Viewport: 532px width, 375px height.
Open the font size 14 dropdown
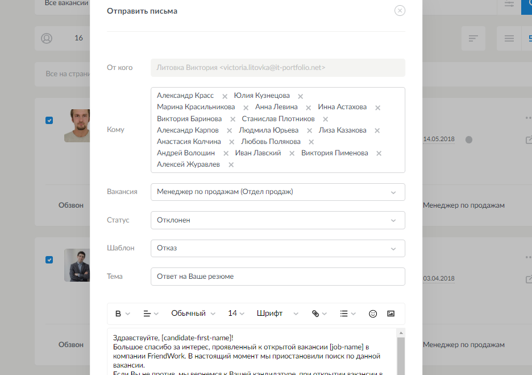[236, 314]
